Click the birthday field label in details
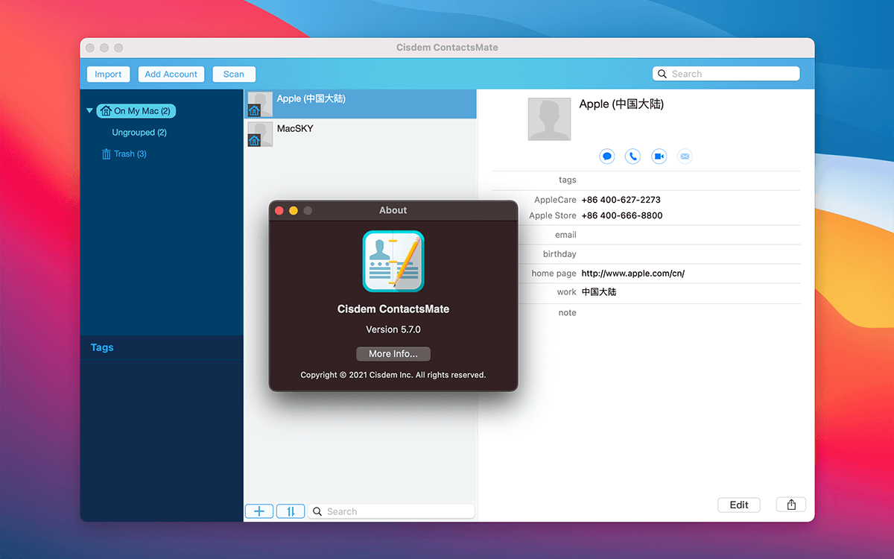Viewport: 894px width, 559px height. point(559,254)
